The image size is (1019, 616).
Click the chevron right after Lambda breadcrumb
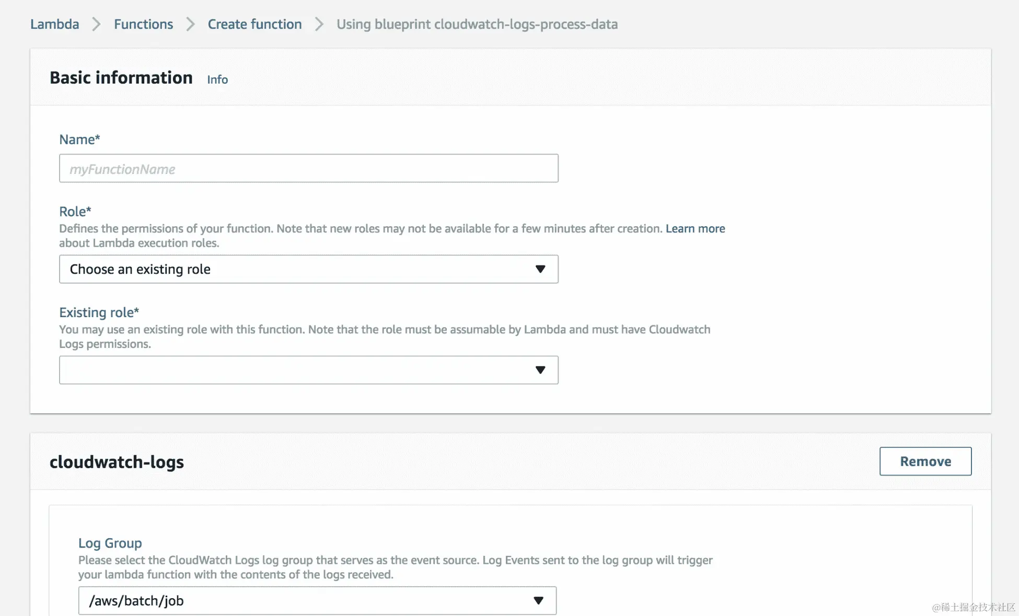pos(96,24)
